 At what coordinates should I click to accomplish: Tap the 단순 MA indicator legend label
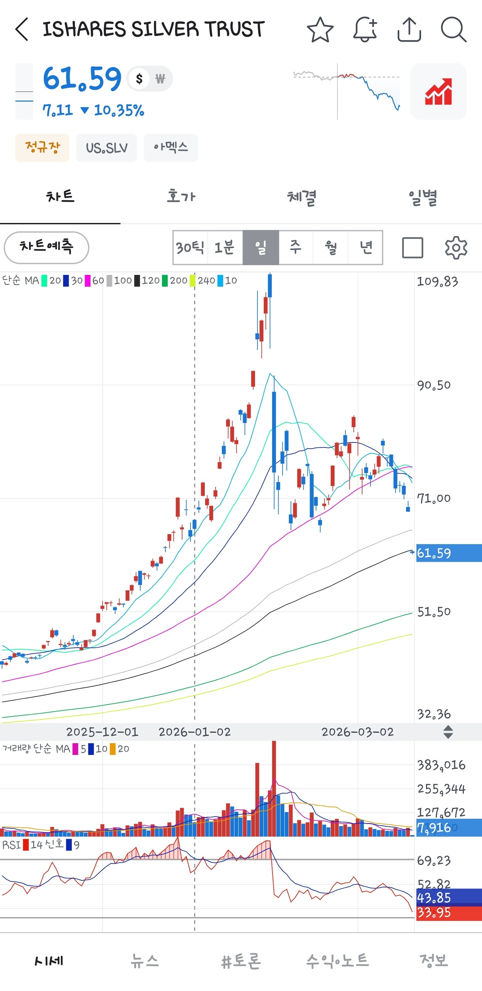21,281
